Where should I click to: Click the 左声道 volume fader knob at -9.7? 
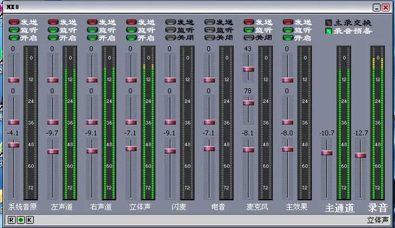[x=53, y=151]
